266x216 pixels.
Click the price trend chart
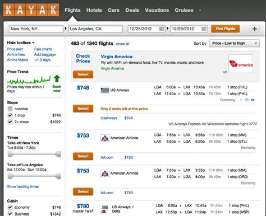tap(29, 79)
